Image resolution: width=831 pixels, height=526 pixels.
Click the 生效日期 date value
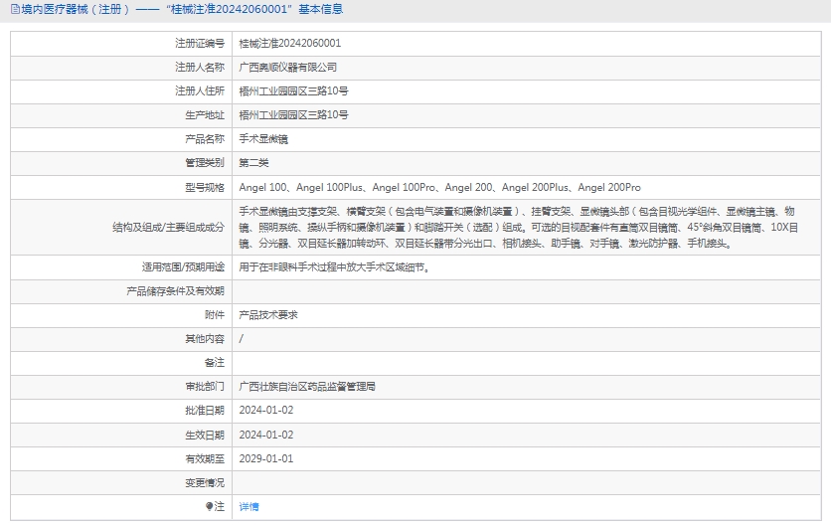click(266, 435)
